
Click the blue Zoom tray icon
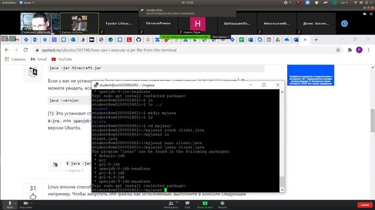[x=308, y=2]
